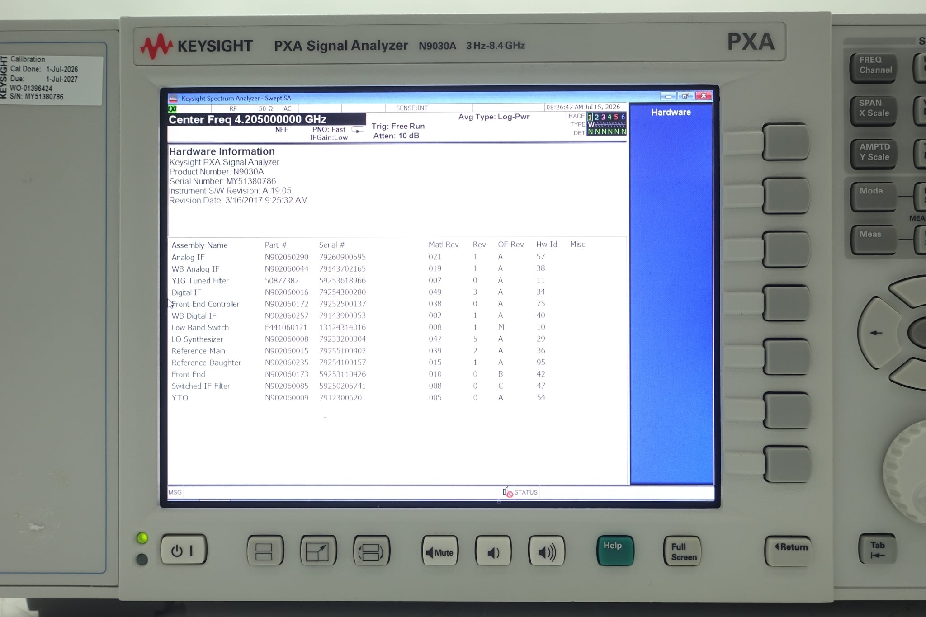Select trace number 6 indicator
926x617 pixels.
[623, 117]
